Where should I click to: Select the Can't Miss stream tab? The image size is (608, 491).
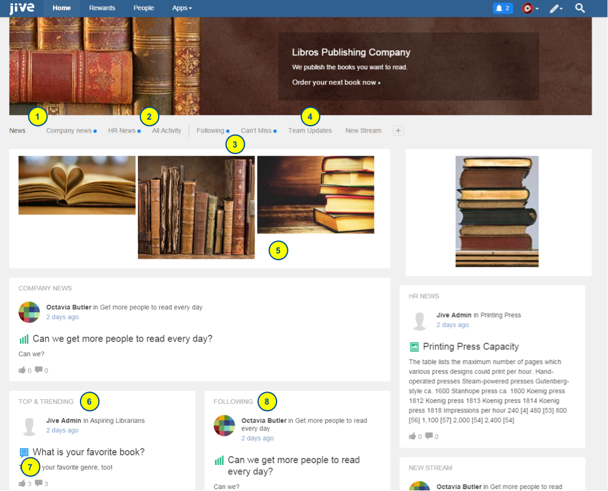pyautogui.click(x=256, y=131)
